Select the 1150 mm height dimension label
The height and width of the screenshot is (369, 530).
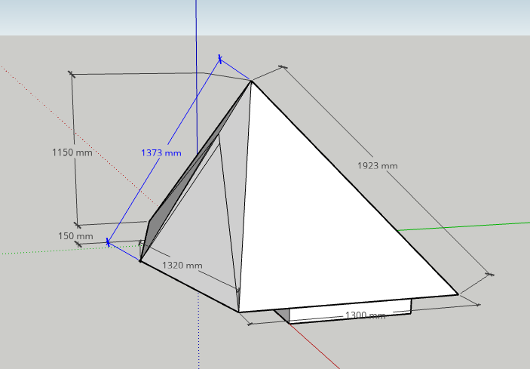tap(72, 152)
